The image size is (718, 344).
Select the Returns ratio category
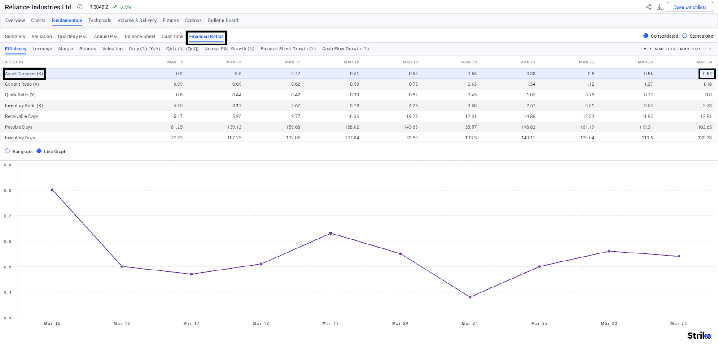88,49
